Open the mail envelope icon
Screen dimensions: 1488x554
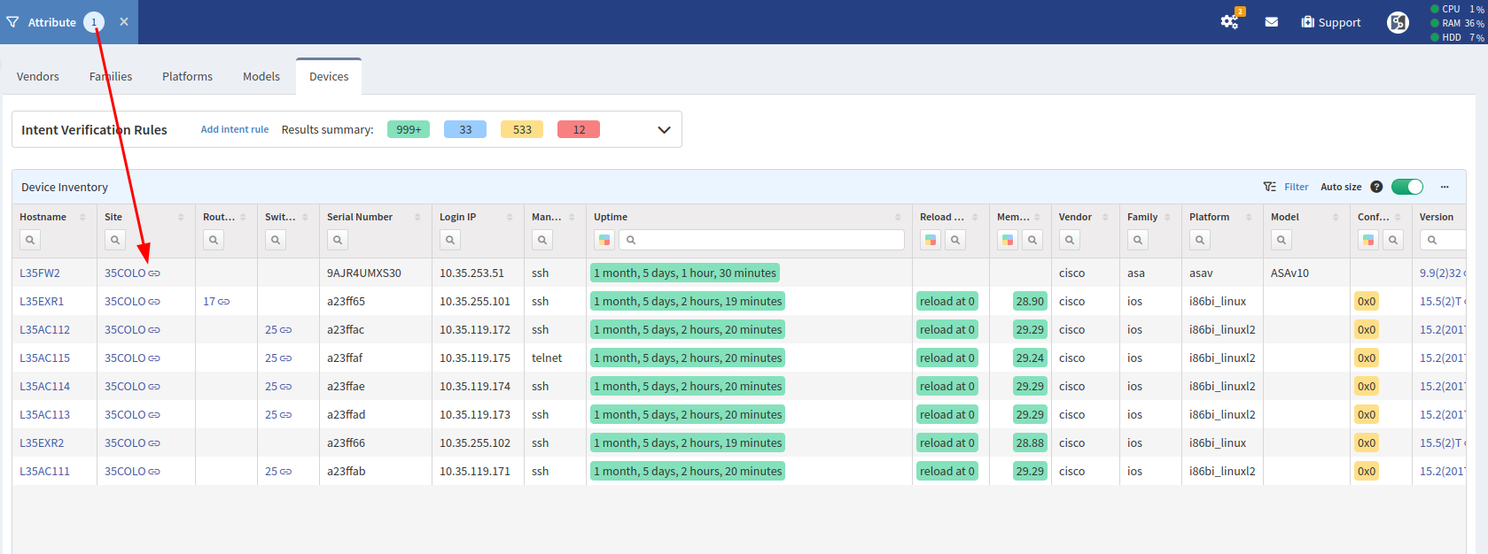(1271, 22)
